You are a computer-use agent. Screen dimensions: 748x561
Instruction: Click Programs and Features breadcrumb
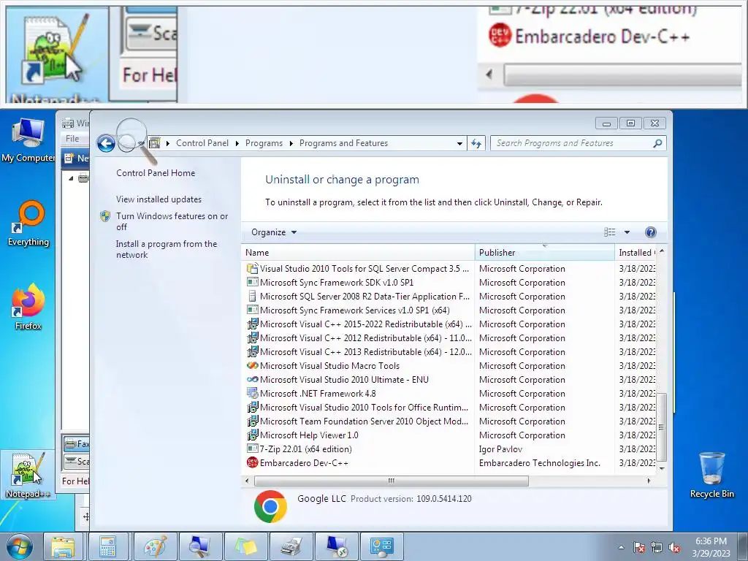pyautogui.click(x=343, y=143)
